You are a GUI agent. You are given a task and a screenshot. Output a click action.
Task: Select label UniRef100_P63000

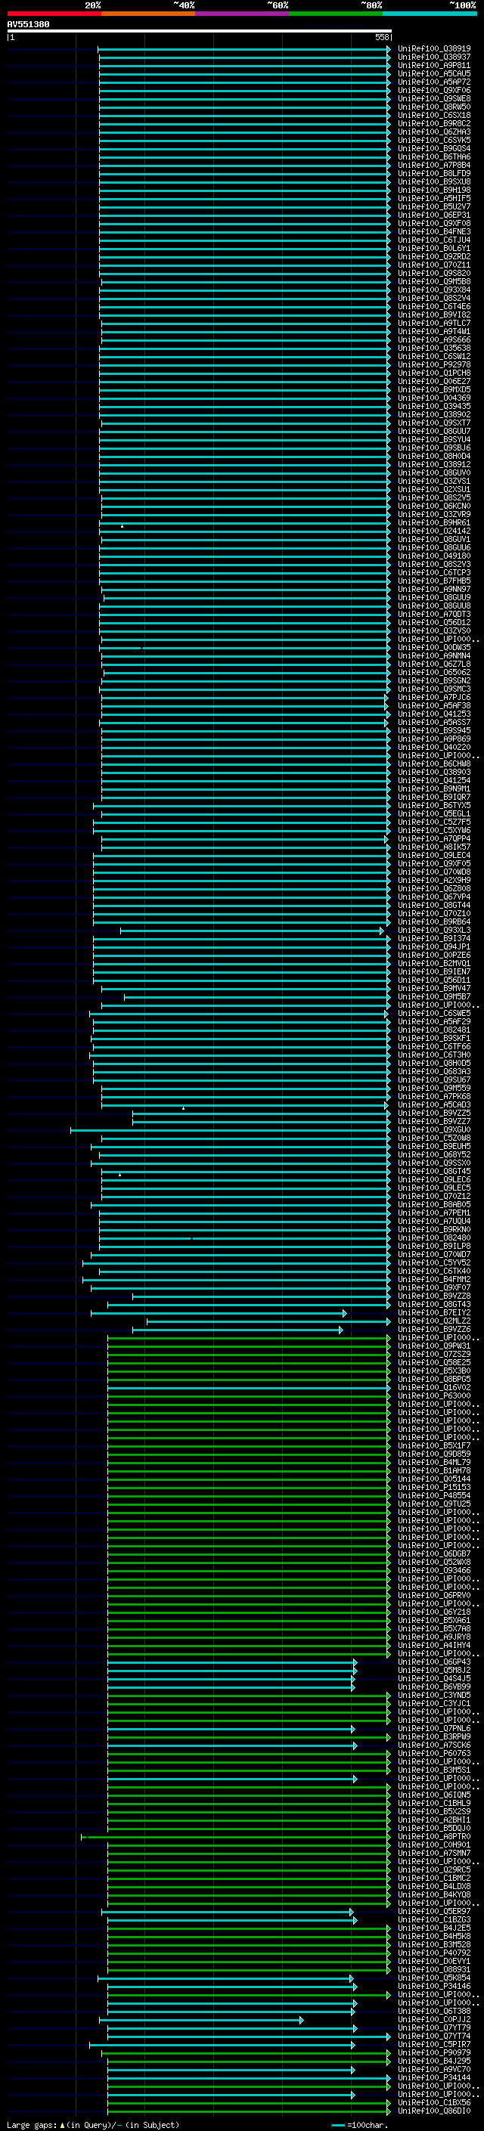pos(434,1396)
